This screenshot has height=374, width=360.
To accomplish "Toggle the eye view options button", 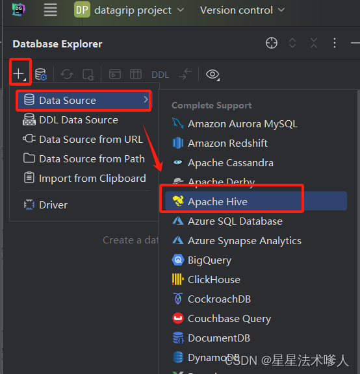I will point(212,75).
